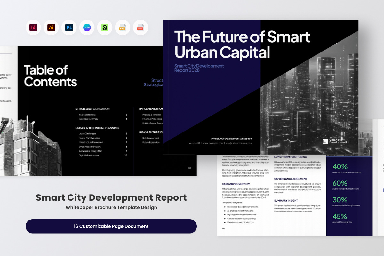Click the 40% emissions reduction statistic
This screenshot has width=384, height=256.
click(340, 167)
